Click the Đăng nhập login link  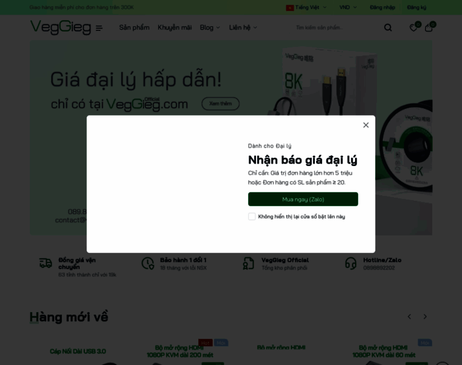[x=382, y=7]
